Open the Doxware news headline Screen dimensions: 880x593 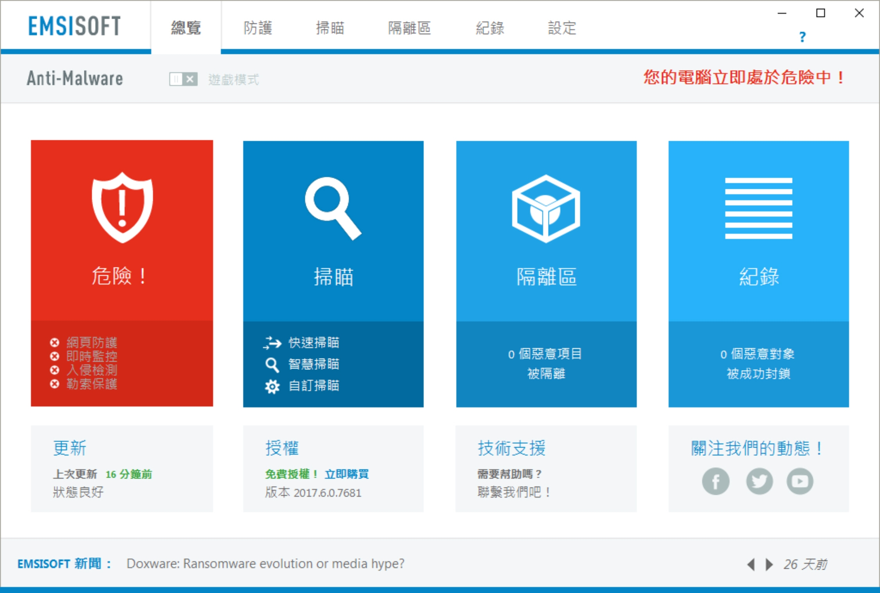coord(265,564)
